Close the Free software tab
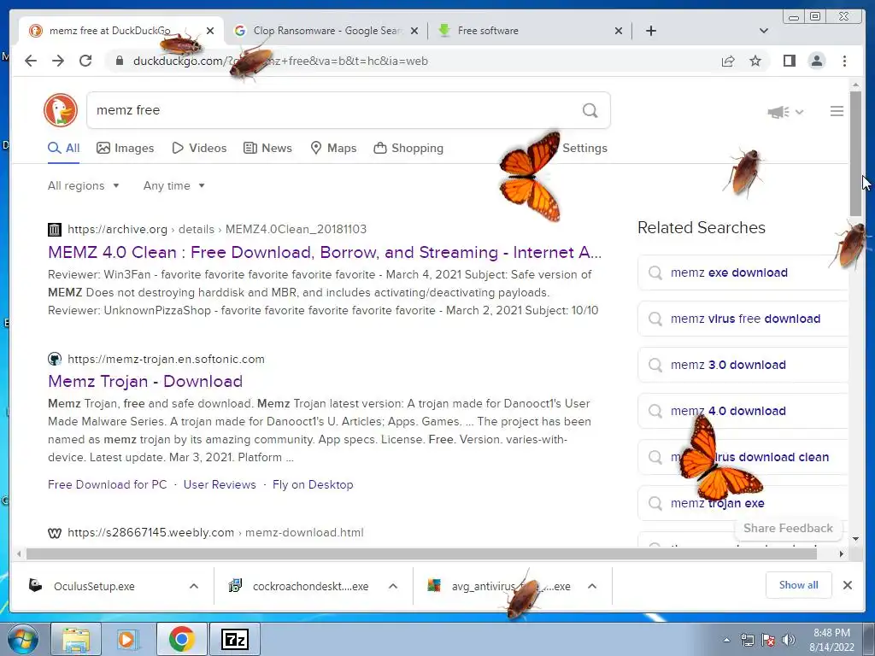875x656 pixels. pos(619,31)
